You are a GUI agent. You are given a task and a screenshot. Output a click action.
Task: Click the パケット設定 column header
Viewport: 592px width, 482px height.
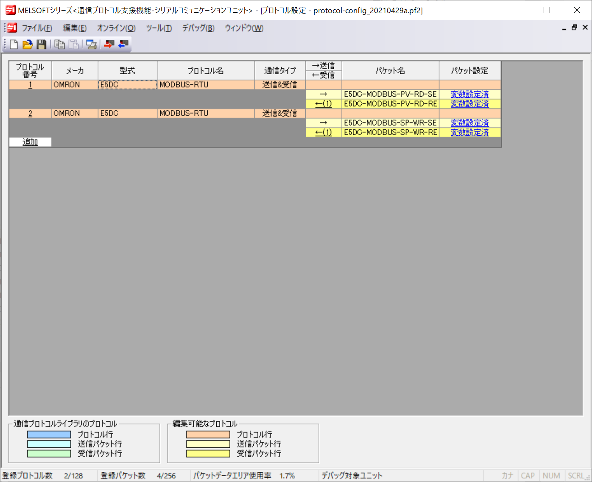(470, 70)
